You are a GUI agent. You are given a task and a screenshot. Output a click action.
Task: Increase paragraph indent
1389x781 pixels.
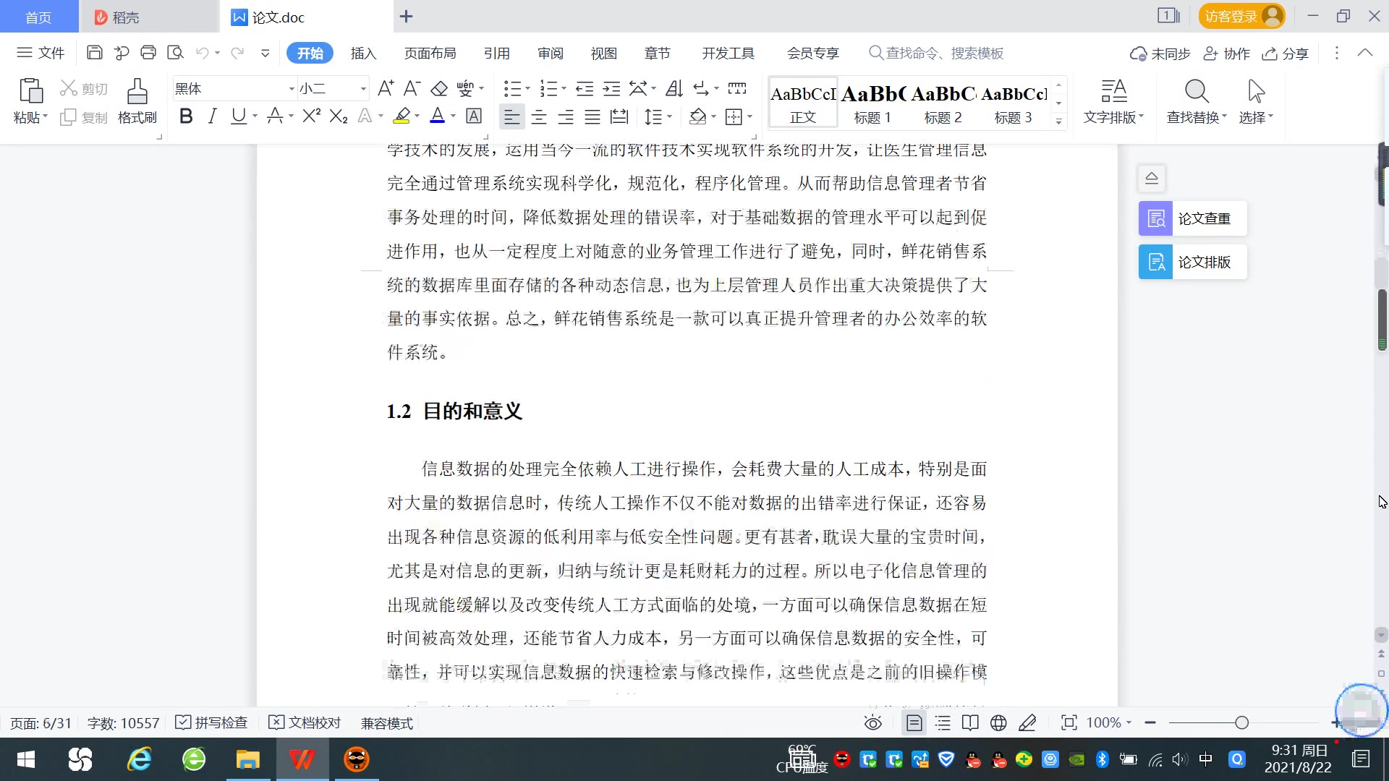[x=611, y=89]
